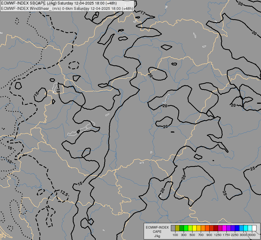Image resolution: width=261 pixels, height=240 pixels.
Task: Click the 100 tick label on the legend
Action: click(x=175, y=235)
